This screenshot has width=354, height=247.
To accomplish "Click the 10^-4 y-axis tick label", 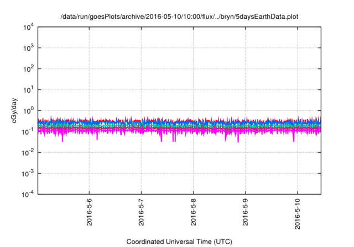I will [x=28, y=194].
